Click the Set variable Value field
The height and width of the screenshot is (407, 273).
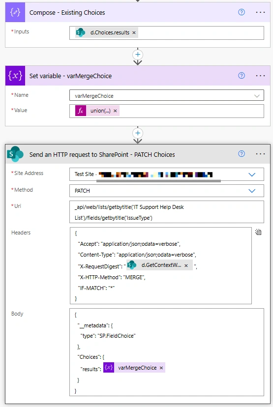click(166, 111)
